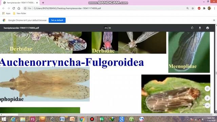Open File Explorer from the taskbar
Screen dimensions: 217x122
point(23,119)
